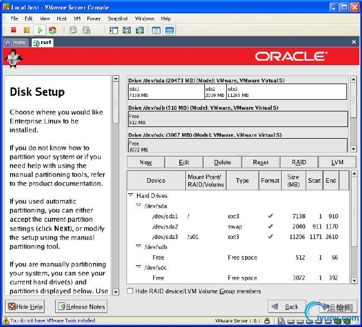
Task: Collapse the /dev/sda tree node
Action: coord(139,206)
